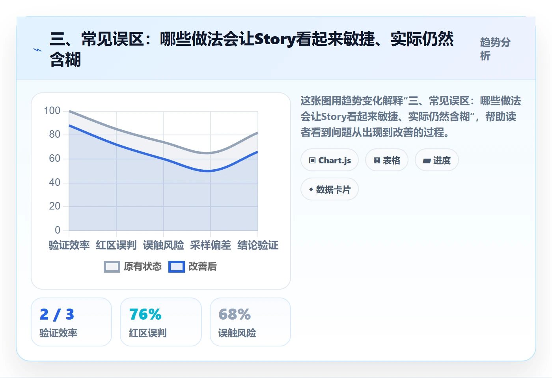552x378 pixels.
Task: Select the 进度 tag
Action: point(437,160)
